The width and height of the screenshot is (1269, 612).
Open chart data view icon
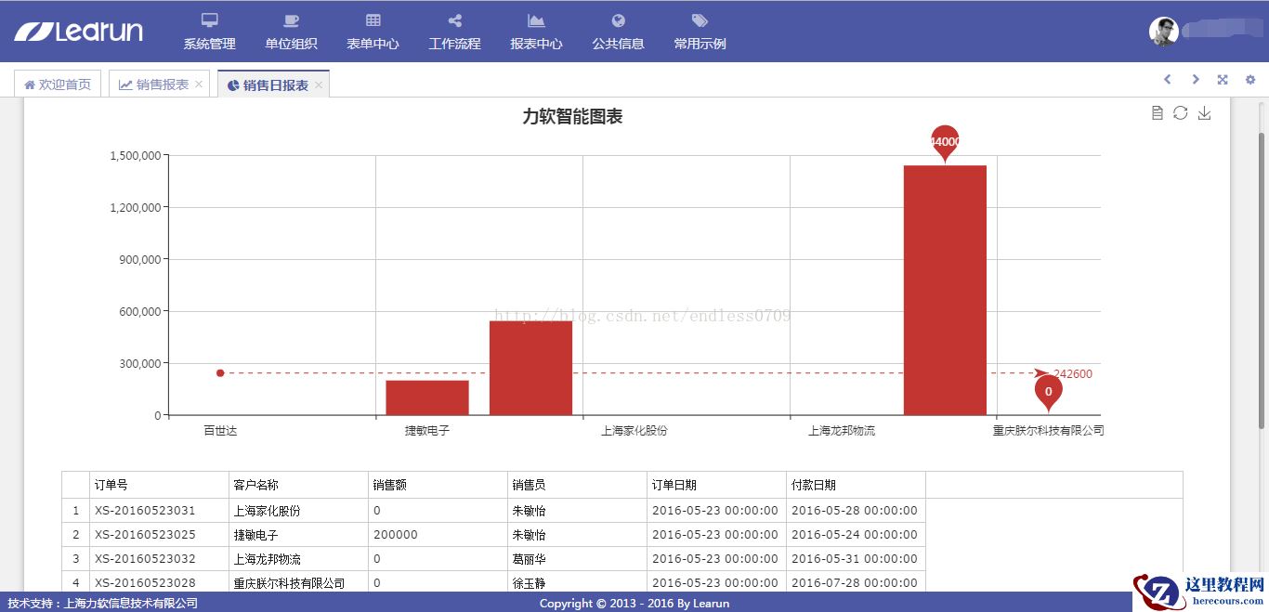[1157, 113]
